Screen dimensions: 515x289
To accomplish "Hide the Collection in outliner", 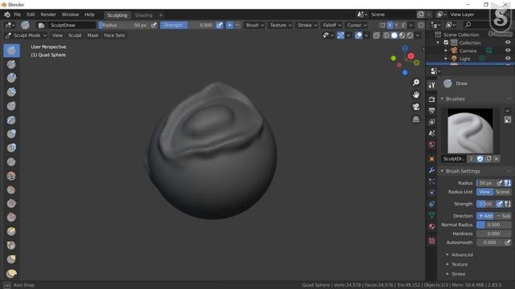I will coord(508,43).
